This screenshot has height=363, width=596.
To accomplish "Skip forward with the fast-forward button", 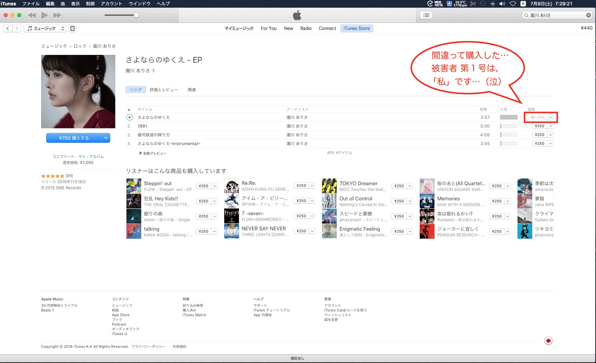I will coord(57,15).
